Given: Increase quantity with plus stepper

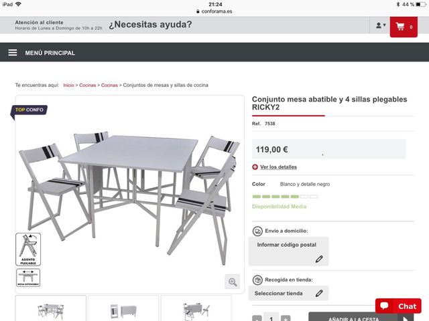Looking at the screenshot, I should 286,318.
